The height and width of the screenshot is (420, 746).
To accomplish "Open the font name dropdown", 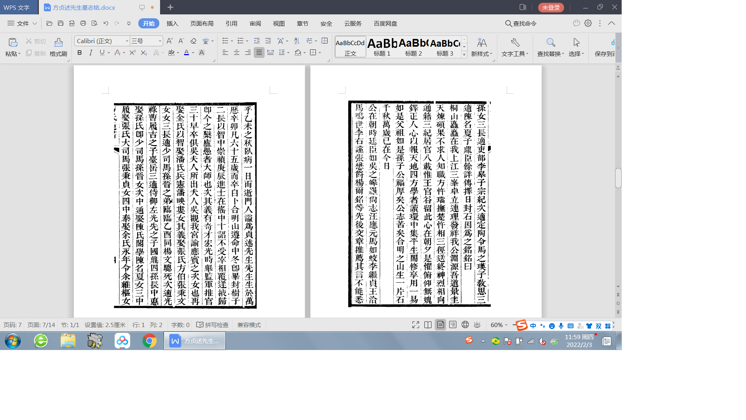I will pyautogui.click(x=127, y=41).
